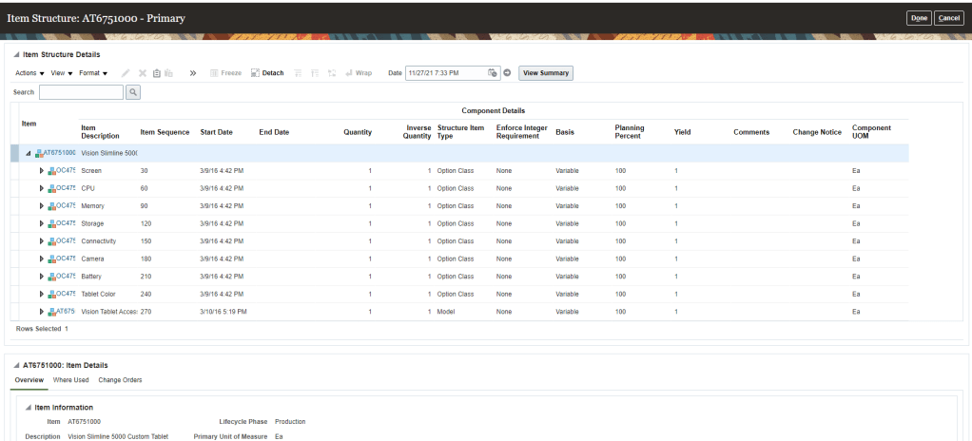972x441 pixels.
Task: Click the Freeze column icon
Action: pos(225,72)
